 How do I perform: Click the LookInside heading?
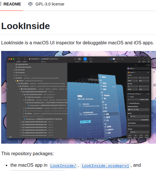tap(25, 26)
